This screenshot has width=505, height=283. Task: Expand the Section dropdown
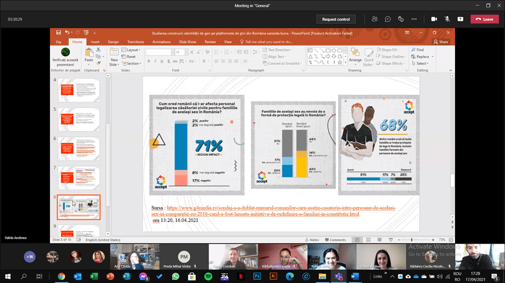point(133,63)
